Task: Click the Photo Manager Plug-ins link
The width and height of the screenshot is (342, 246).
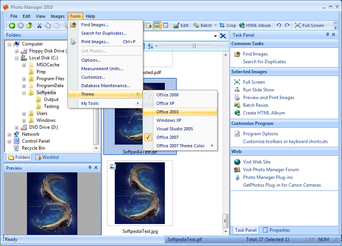Action: [268, 177]
